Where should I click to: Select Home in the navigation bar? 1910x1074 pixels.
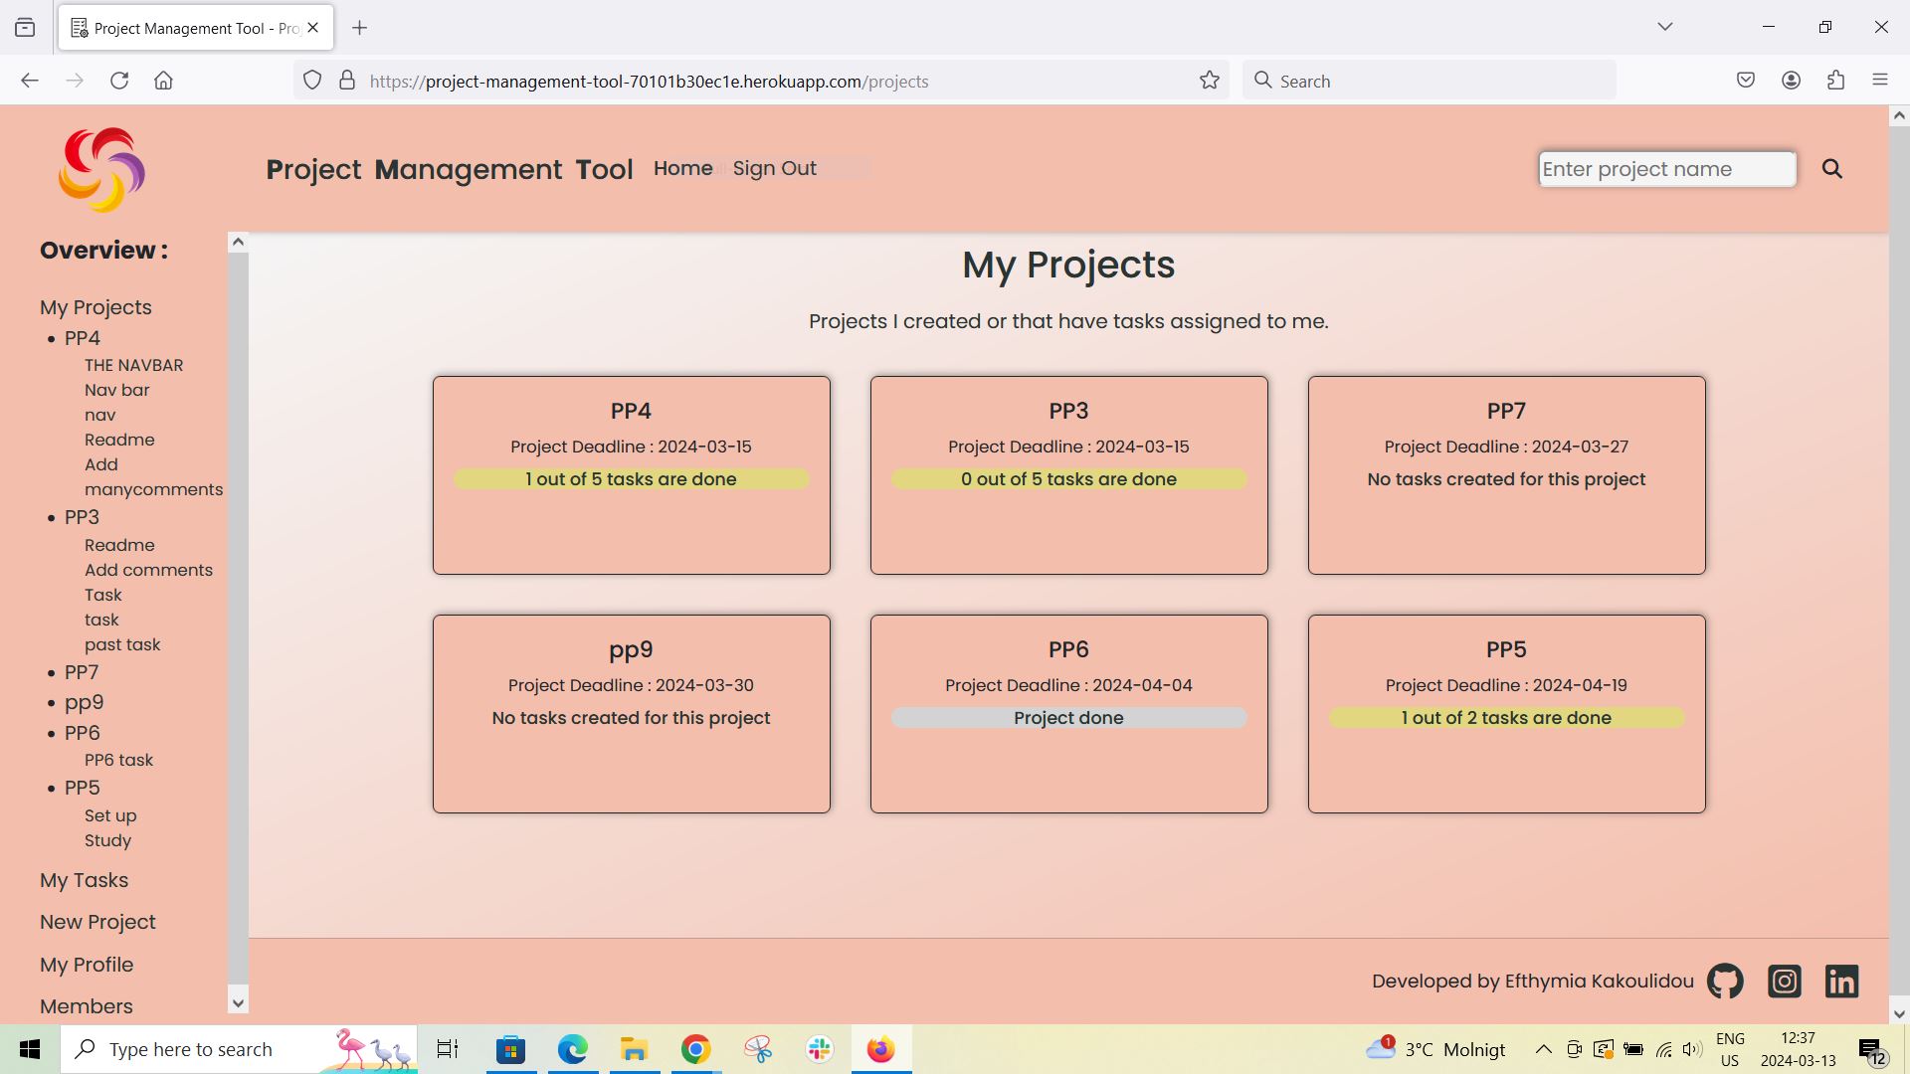(682, 168)
